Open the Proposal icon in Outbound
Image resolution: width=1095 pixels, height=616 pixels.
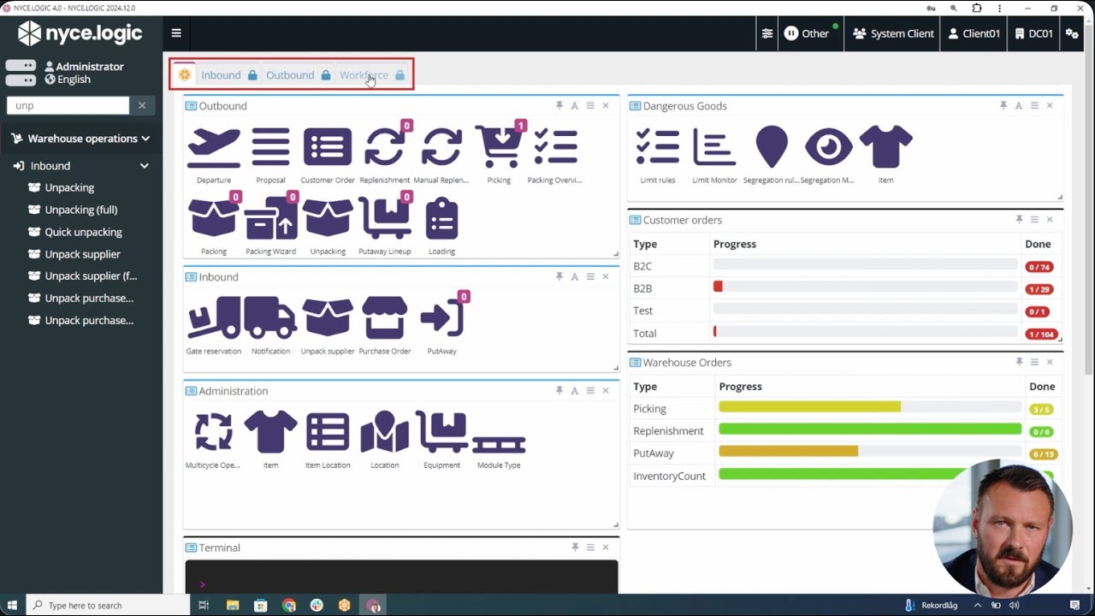(x=270, y=147)
